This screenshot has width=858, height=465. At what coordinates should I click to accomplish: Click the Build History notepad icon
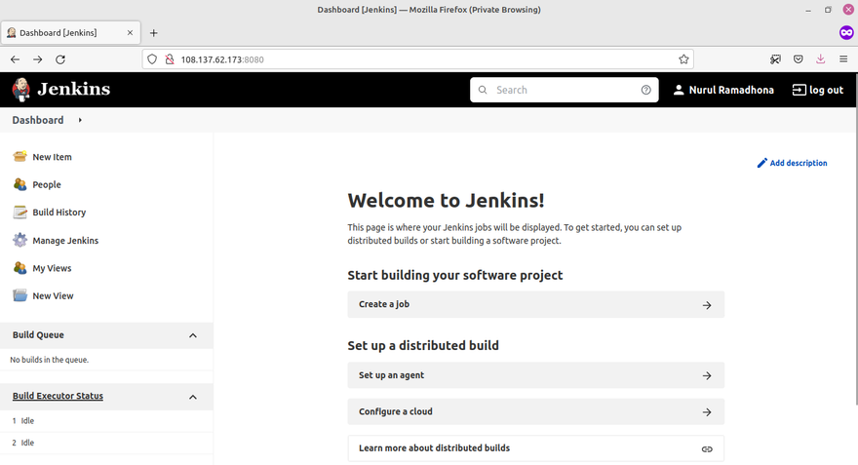(19, 213)
